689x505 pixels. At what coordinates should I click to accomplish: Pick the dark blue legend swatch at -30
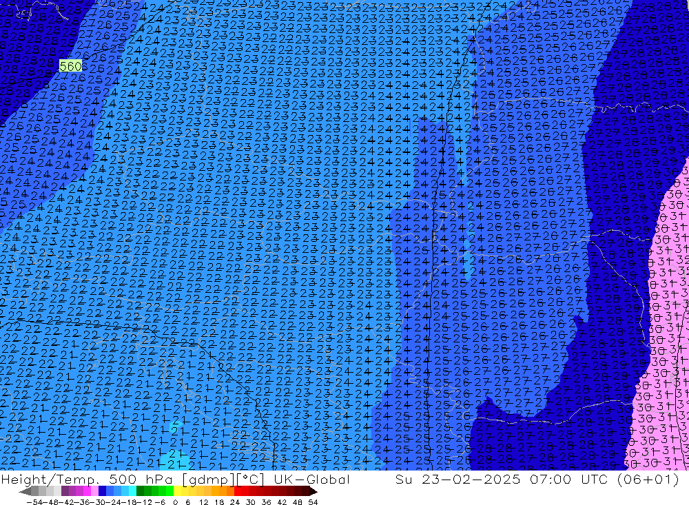click(x=102, y=491)
